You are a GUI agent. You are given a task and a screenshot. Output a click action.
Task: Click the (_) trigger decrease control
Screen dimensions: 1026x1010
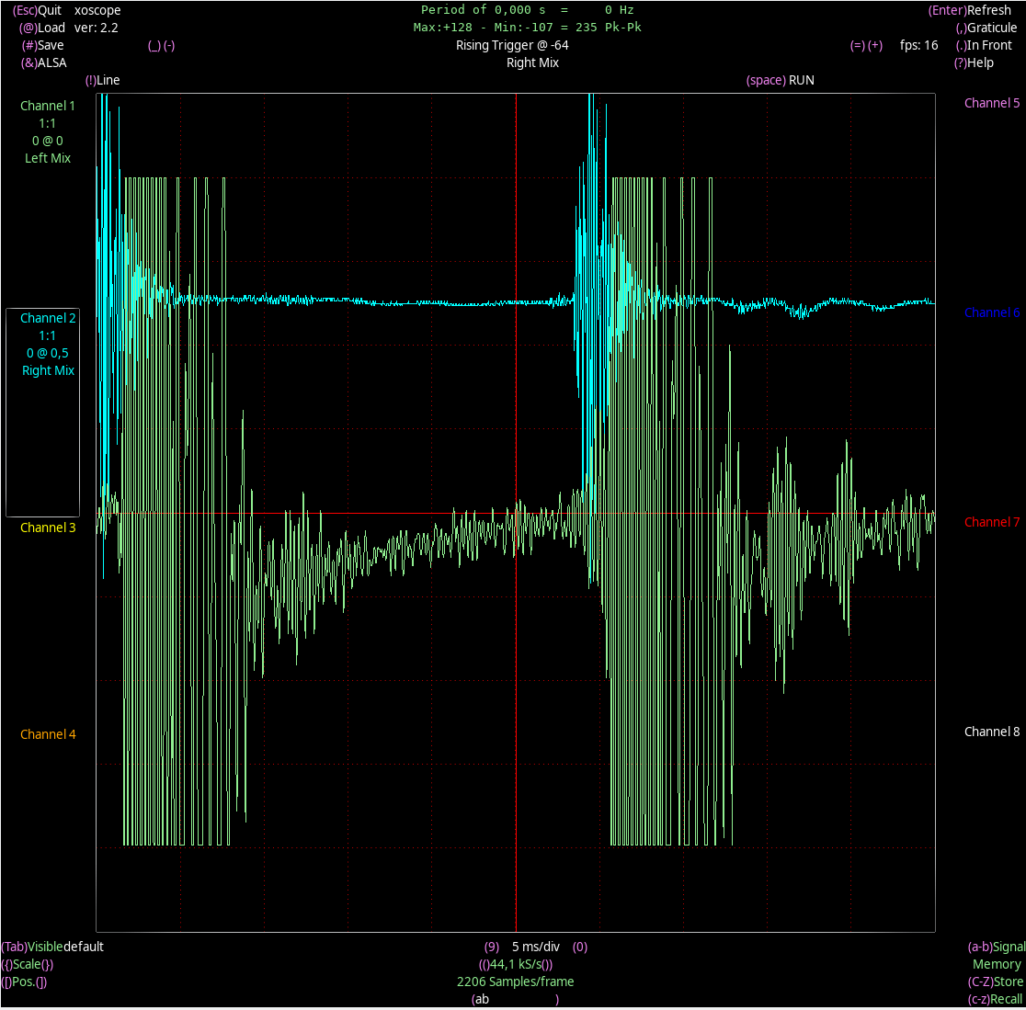coord(154,46)
